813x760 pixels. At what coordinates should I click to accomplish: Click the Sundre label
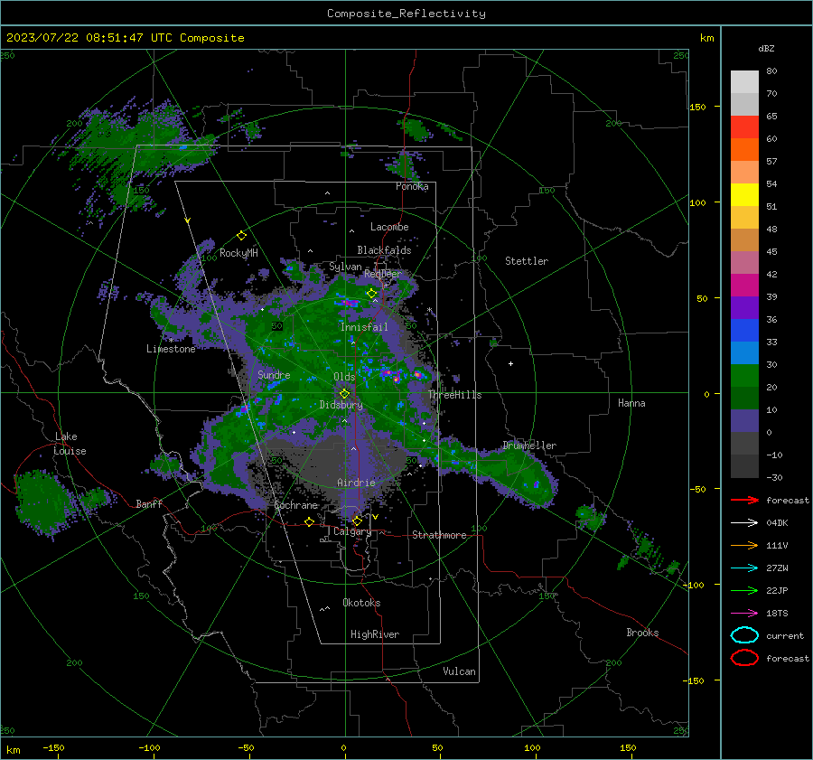click(274, 375)
